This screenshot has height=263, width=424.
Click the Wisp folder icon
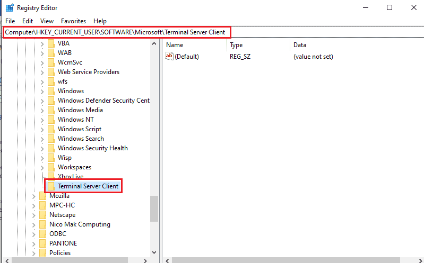click(51, 158)
